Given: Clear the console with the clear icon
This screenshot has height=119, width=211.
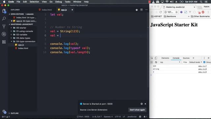Looking at the screenshot, I should (156, 62).
